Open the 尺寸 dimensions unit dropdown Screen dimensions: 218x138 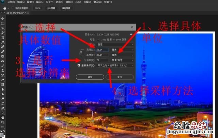[98, 40]
